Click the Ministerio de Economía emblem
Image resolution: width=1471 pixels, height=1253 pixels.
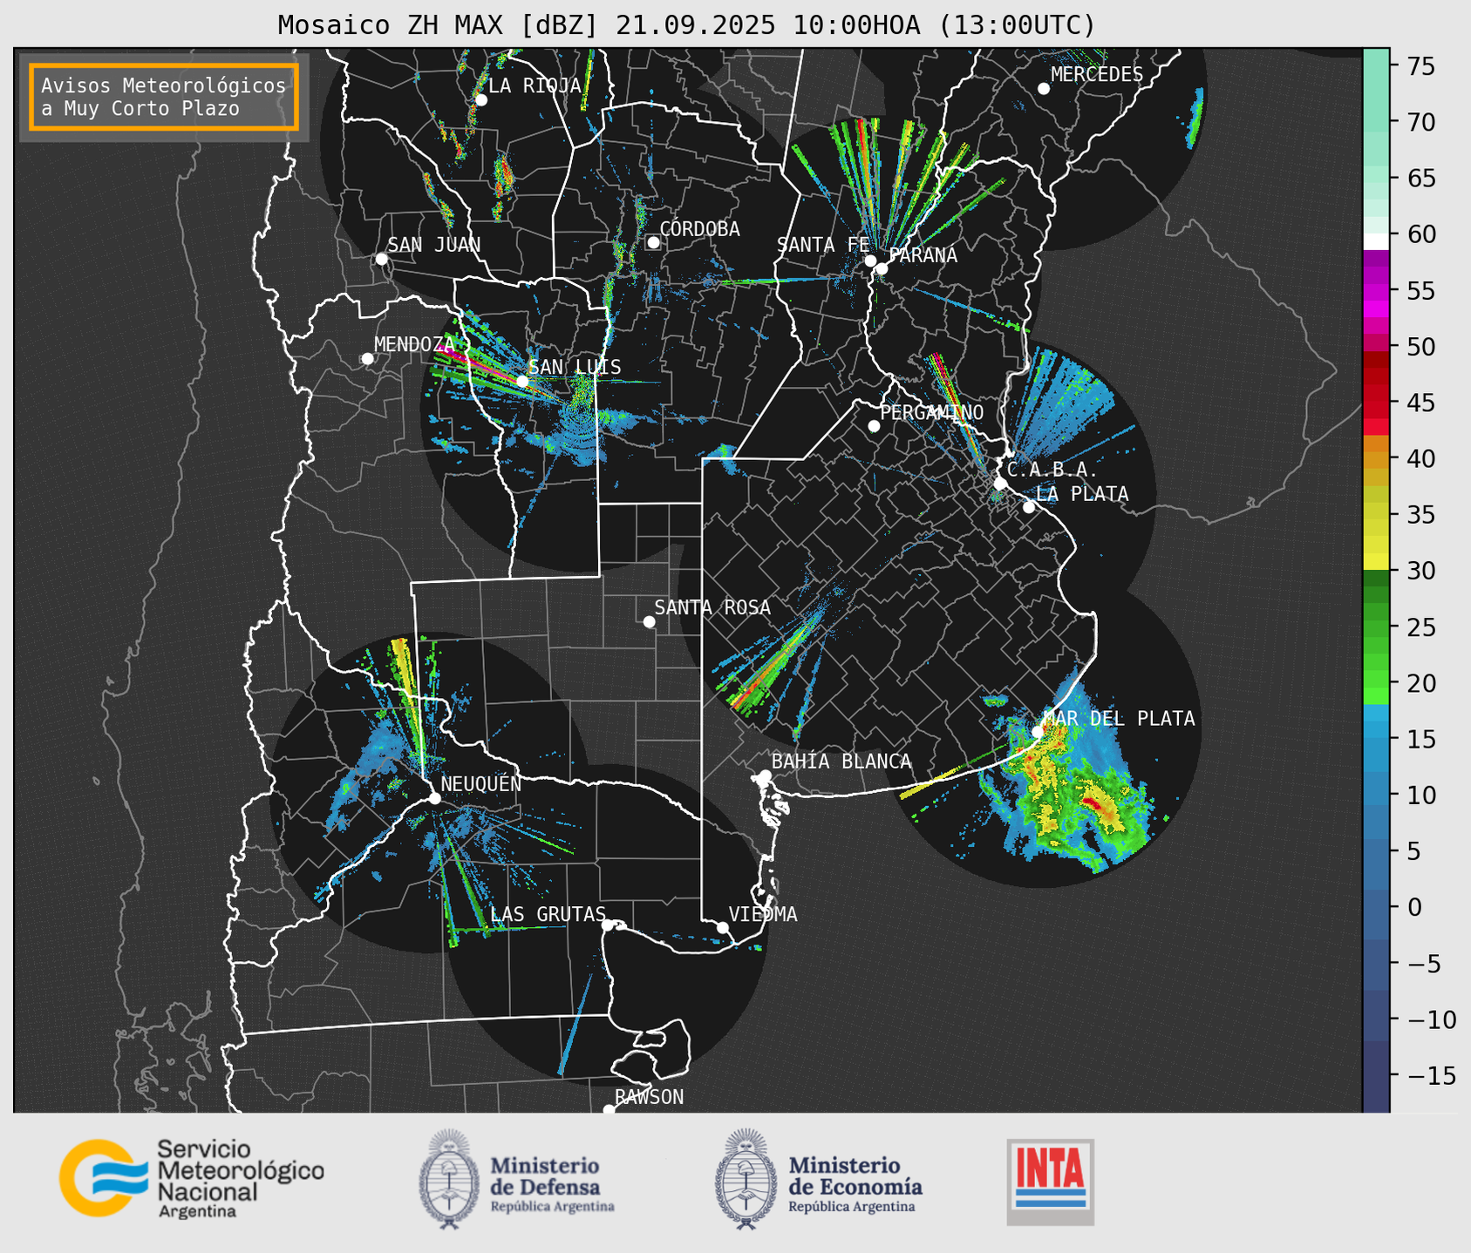point(746,1179)
